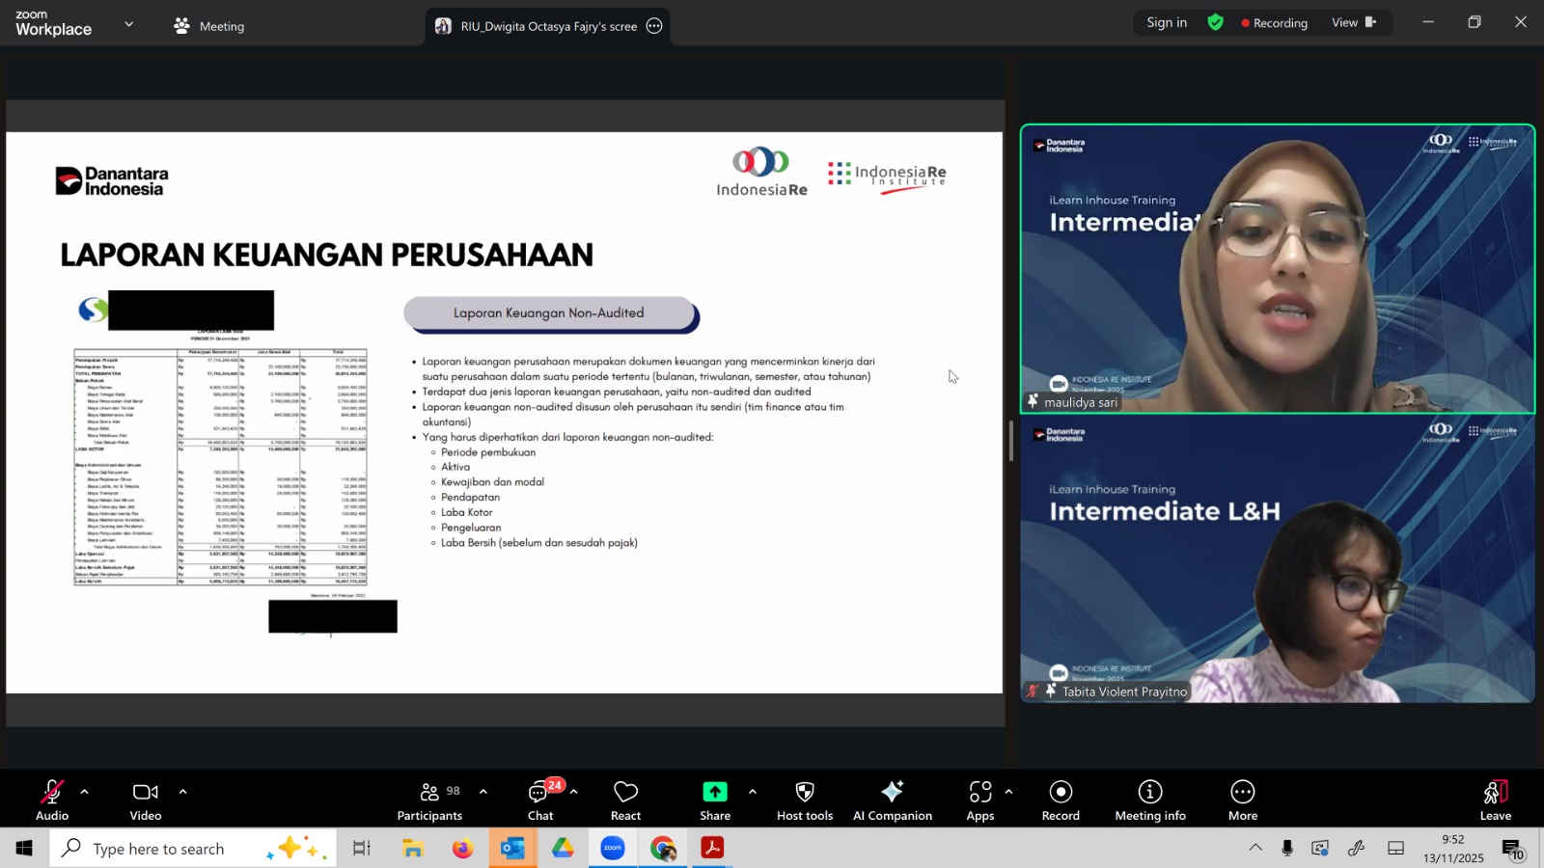The image size is (1544, 868).
Task: Leave the meeting
Action: click(x=1495, y=800)
